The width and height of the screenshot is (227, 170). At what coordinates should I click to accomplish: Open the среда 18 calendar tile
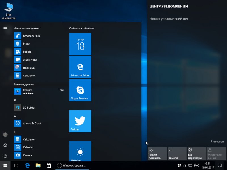pos(80,44)
